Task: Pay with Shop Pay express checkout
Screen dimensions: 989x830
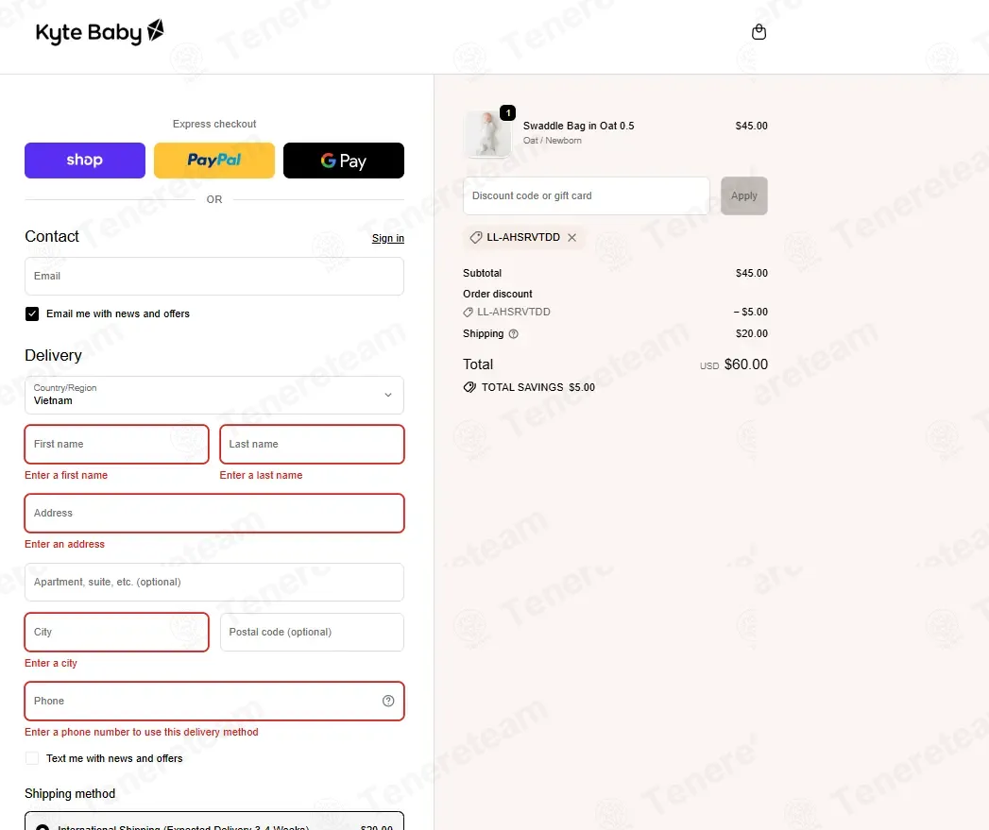Action: coord(85,161)
